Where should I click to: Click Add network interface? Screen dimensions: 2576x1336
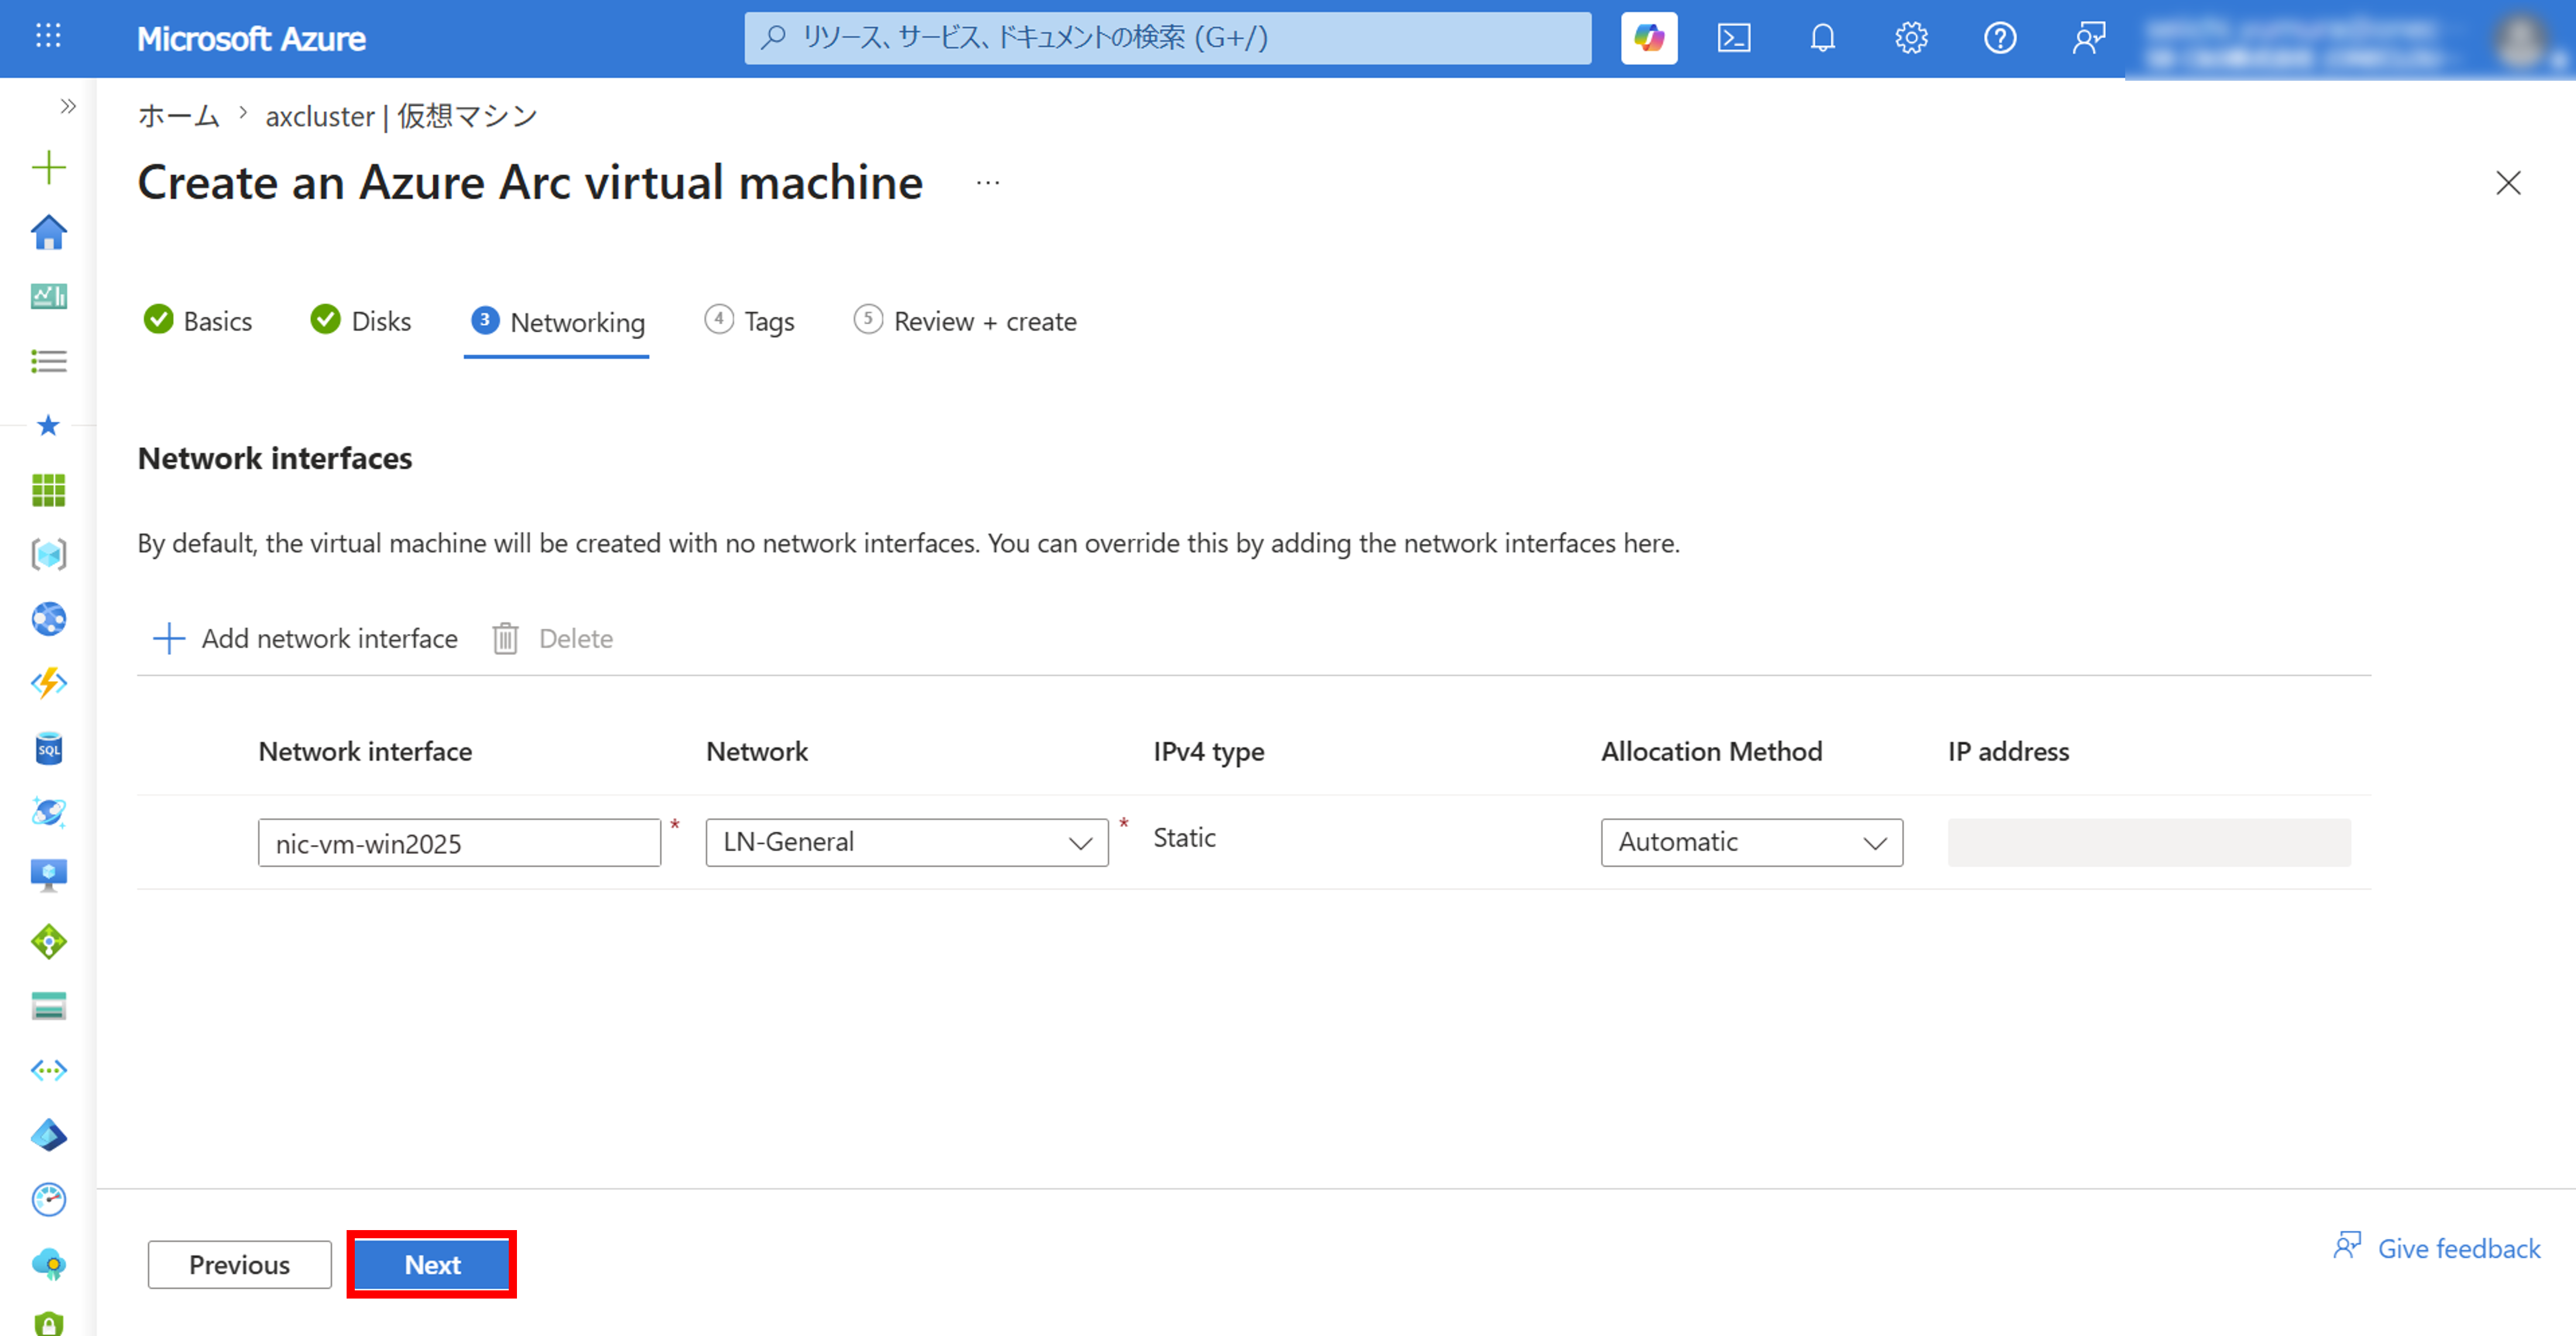tap(305, 638)
